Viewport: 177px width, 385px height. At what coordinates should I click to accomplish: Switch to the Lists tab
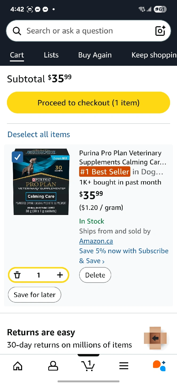click(x=51, y=55)
